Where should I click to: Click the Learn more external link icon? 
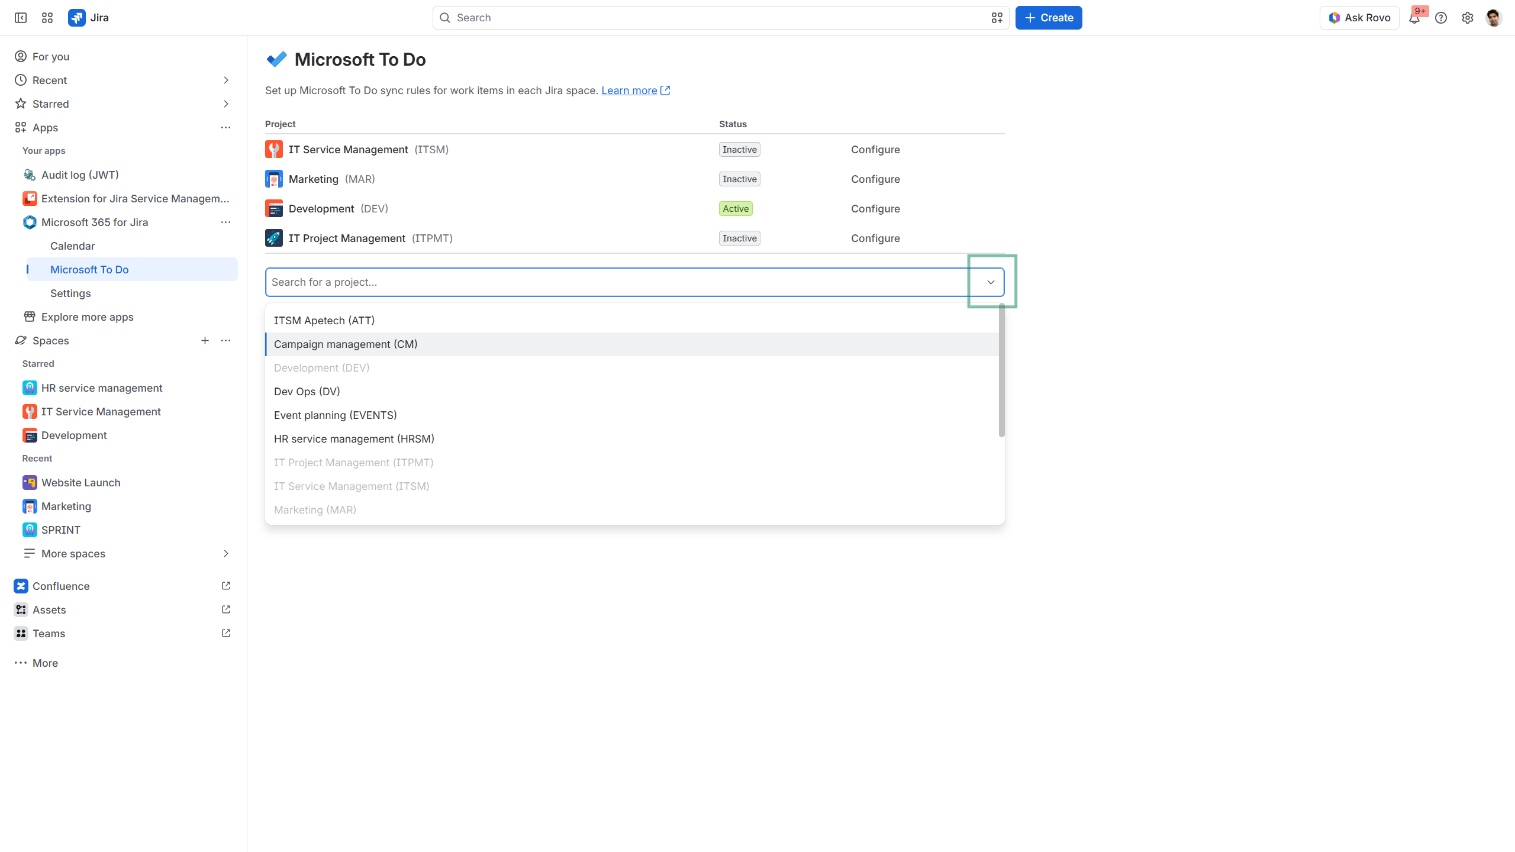pyautogui.click(x=665, y=91)
